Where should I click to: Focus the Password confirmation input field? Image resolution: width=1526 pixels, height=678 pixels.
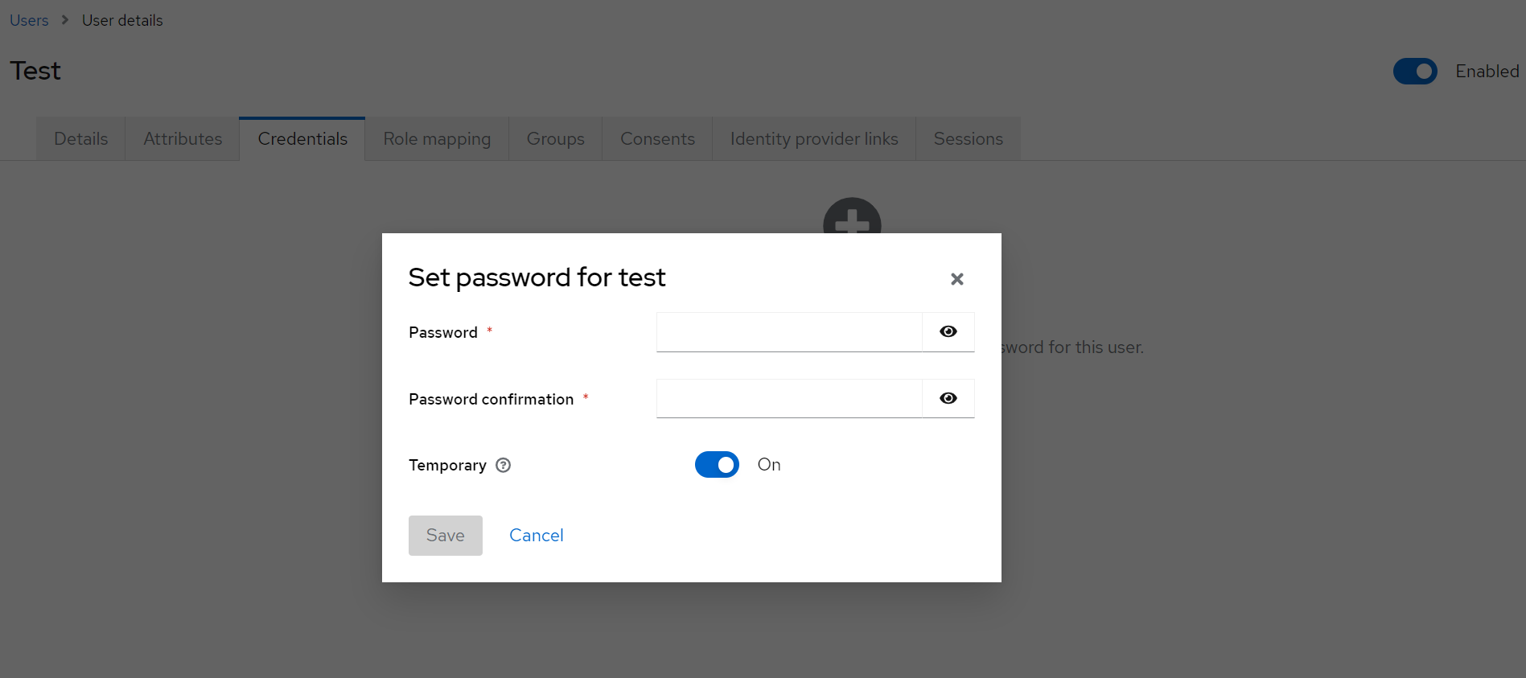[789, 399]
